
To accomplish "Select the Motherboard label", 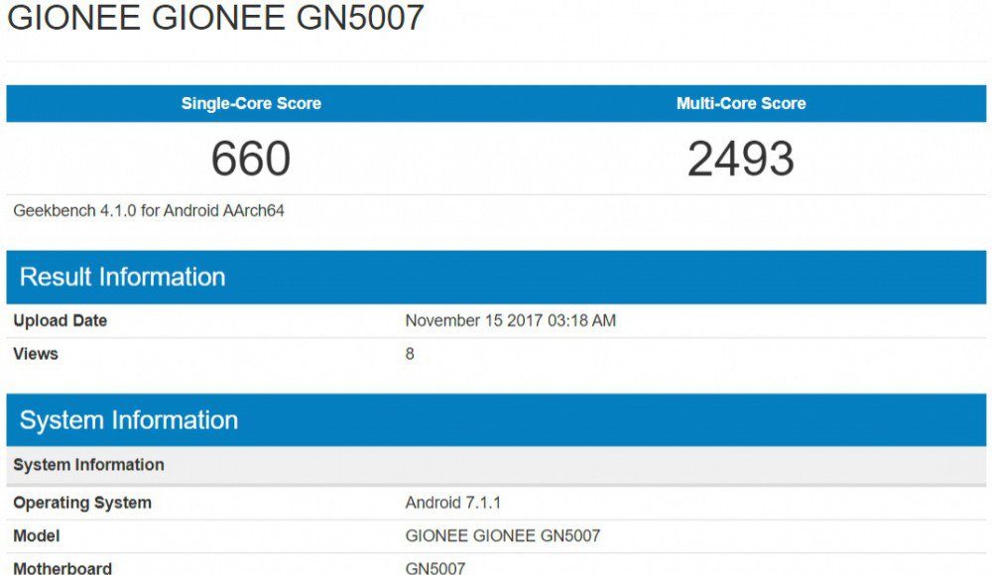I will 62,567.
